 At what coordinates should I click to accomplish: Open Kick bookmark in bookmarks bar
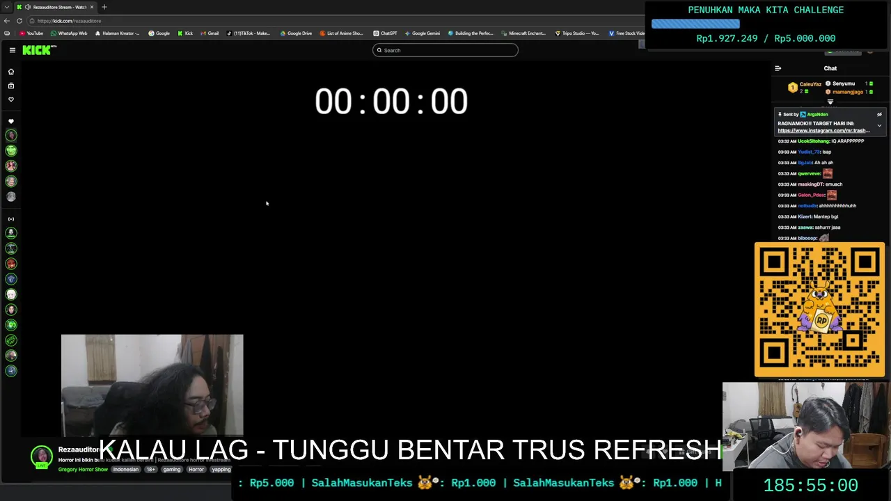pyautogui.click(x=185, y=33)
